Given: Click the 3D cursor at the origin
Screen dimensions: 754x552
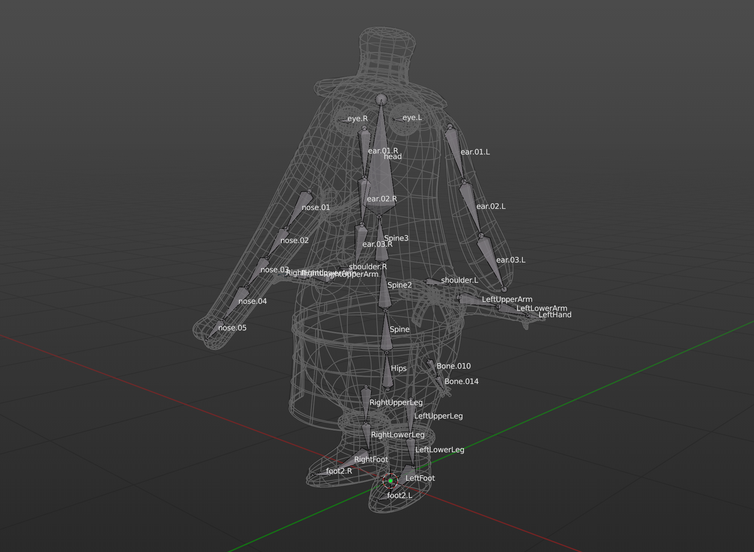Looking at the screenshot, I should point(390,481).
